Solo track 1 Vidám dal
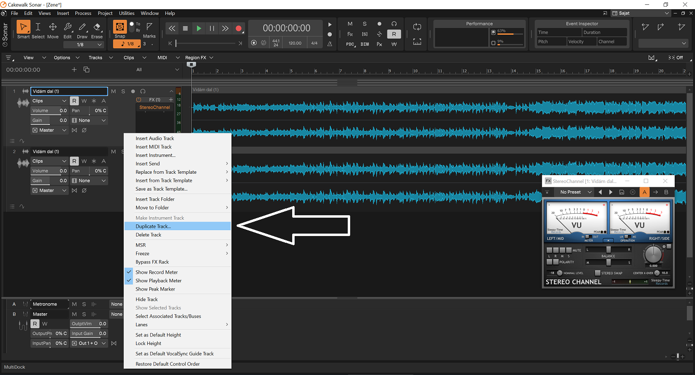This screenshot has width=695, height=375. point(123,91)
